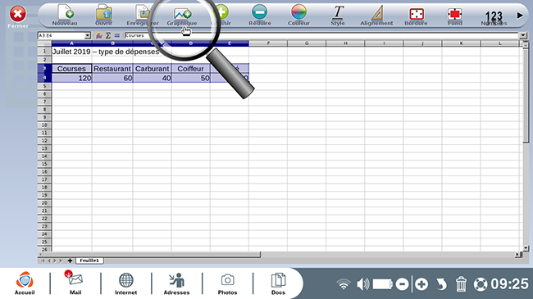This screenshot has width=533, height=299.
Task: Select the cell labeled Restaurant
Action: pos(112,68)
